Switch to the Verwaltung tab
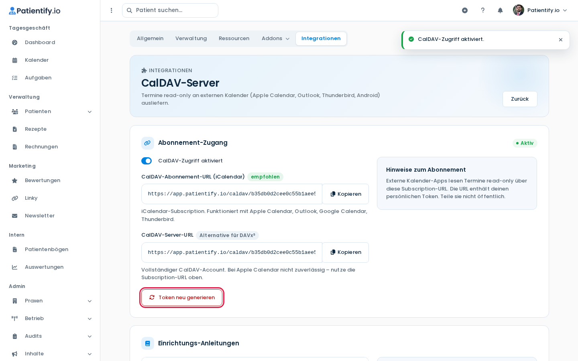Screen dimensions: 578x361 coord(191,39)
